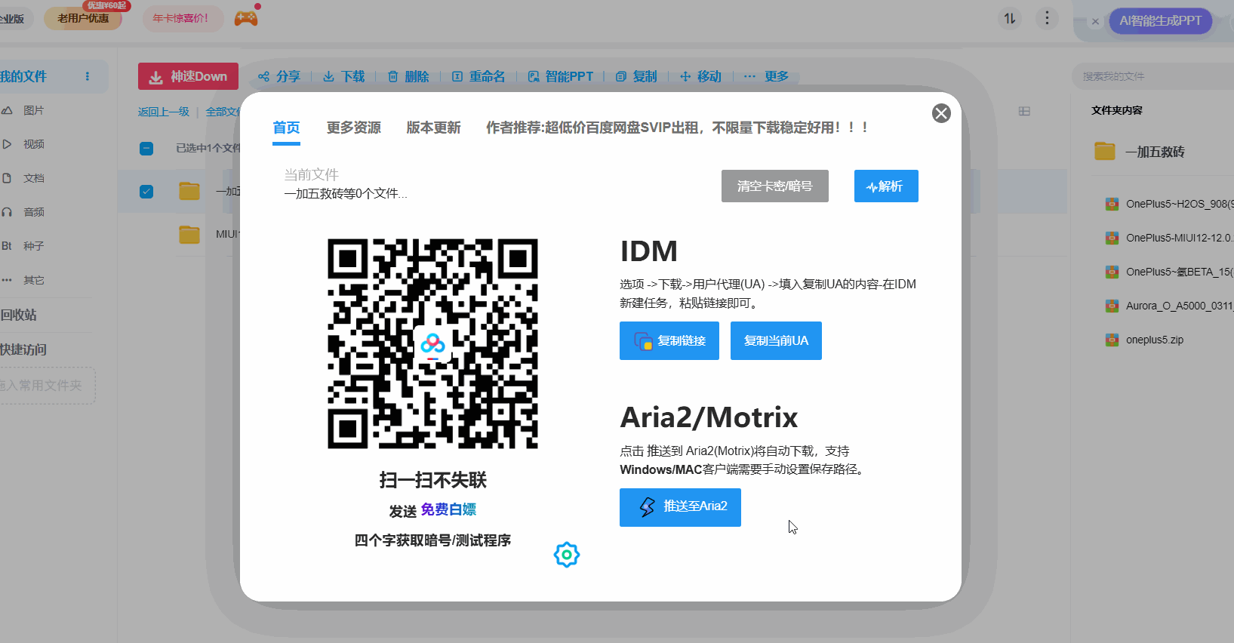1234x643 pixels.
Task: Click OnePlus5~氢BETA_15 archive file
Action: coord(1169,272)
